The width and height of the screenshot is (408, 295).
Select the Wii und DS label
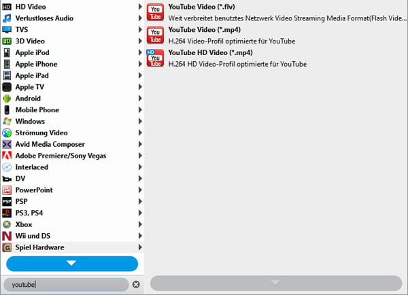[x=33, y=236]
